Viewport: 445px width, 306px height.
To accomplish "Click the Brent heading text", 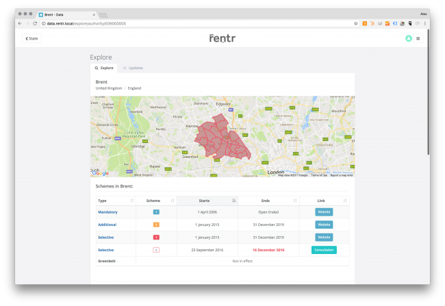I will [x=101, y=81].
